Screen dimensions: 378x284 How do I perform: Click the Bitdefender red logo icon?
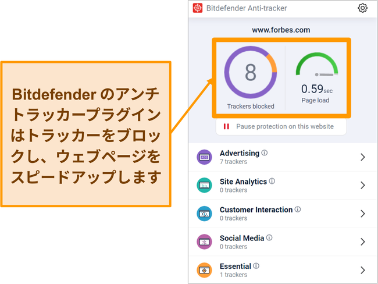pyautogui.click(x=198, y=8)
